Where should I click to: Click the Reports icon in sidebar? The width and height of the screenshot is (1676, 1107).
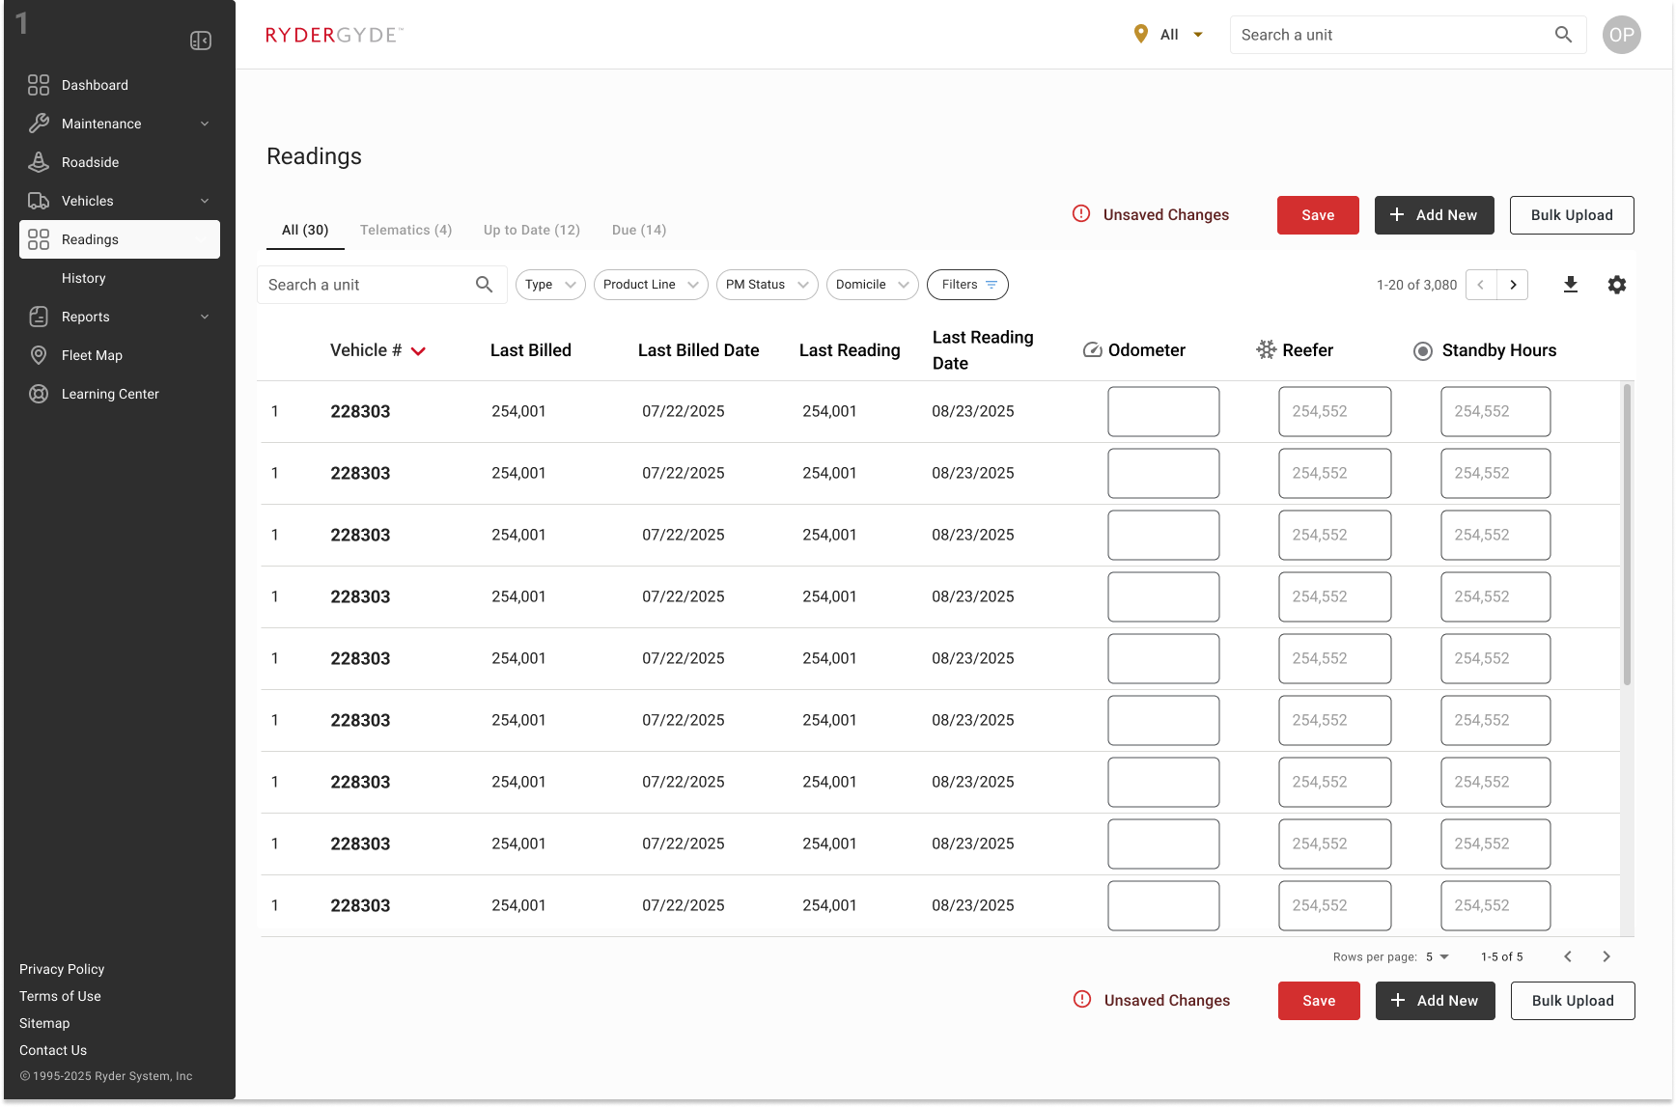(x=39, y=317)
